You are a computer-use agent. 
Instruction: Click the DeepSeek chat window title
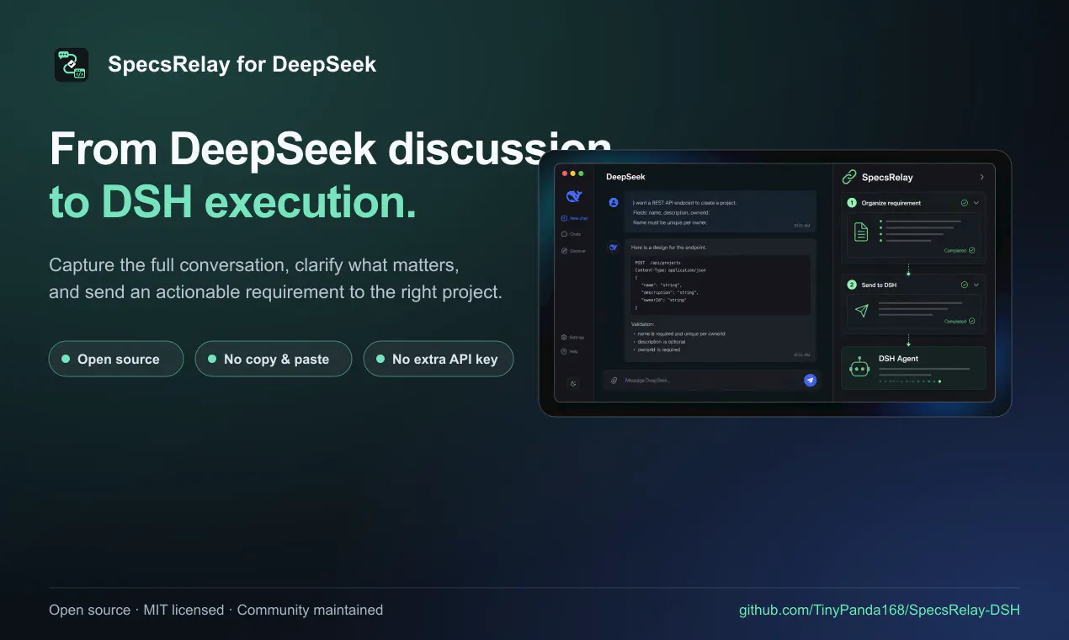coord(625,177)
